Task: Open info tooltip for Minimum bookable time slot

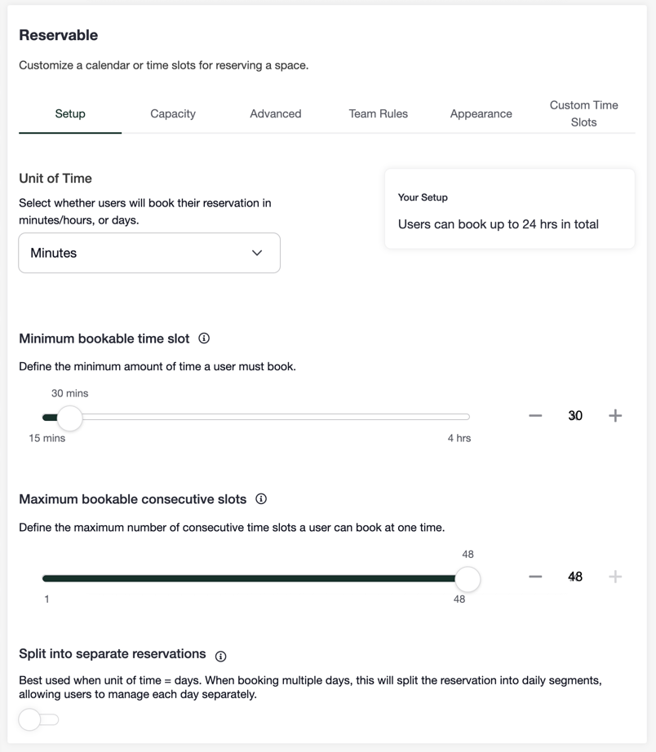Action: pyautogui.click(x=204, y=338)
